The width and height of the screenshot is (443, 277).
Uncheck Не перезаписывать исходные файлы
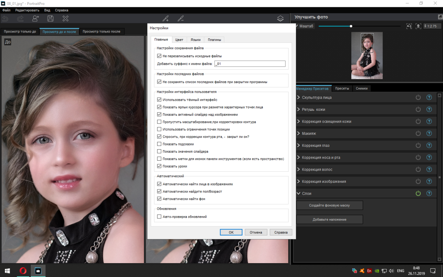pyautogui.click(x=159, y=56)
